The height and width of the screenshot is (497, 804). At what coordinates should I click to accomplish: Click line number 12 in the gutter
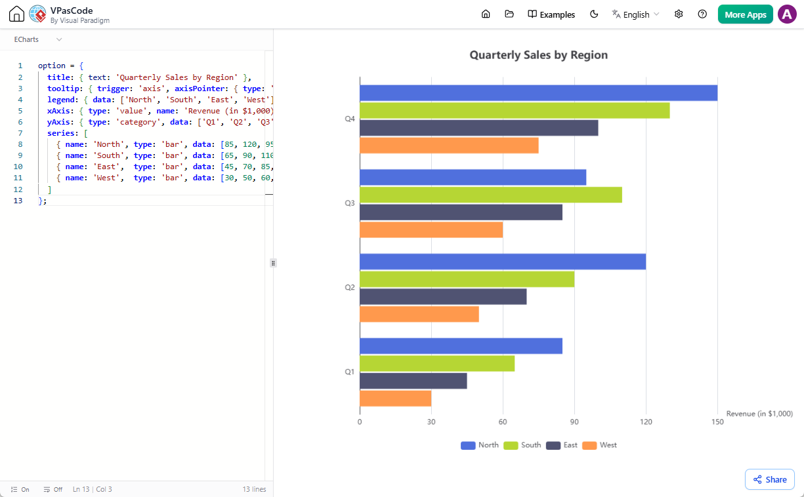coord(18,189)
